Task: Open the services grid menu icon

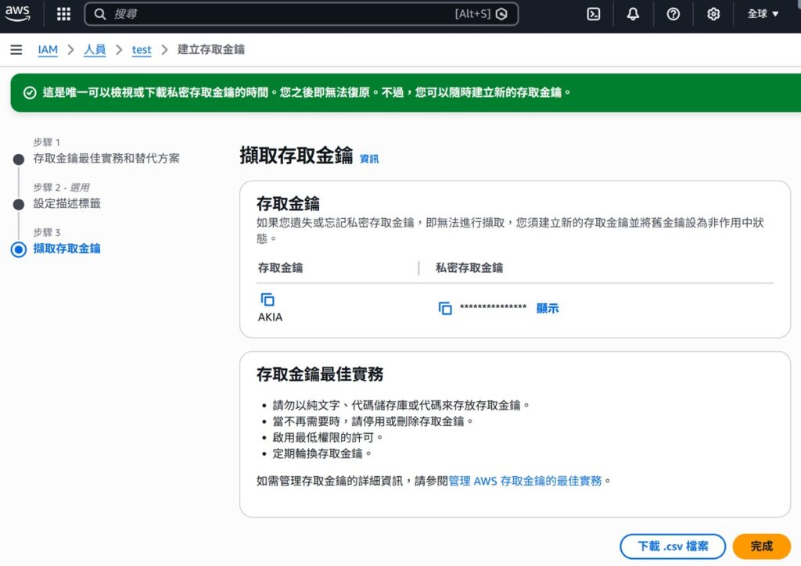Action: [63, 14]
